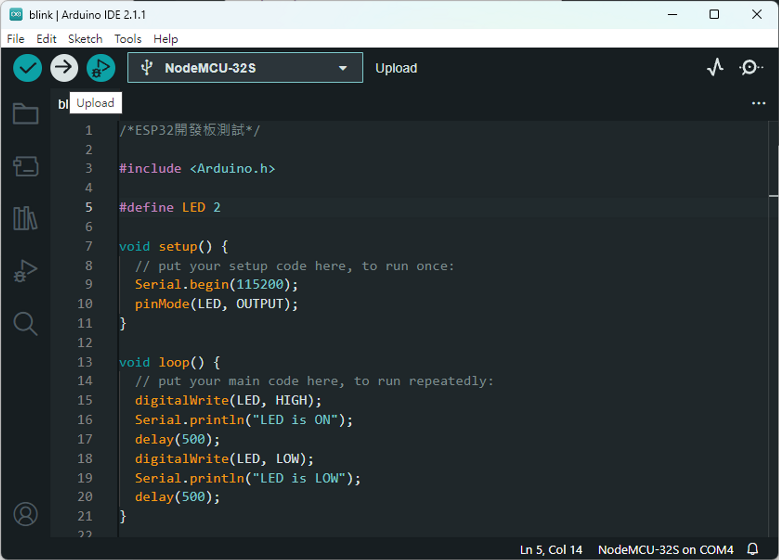The image size is (779, 560).
Task: Click the Verify checkmark button
Action: coord(27,68)
